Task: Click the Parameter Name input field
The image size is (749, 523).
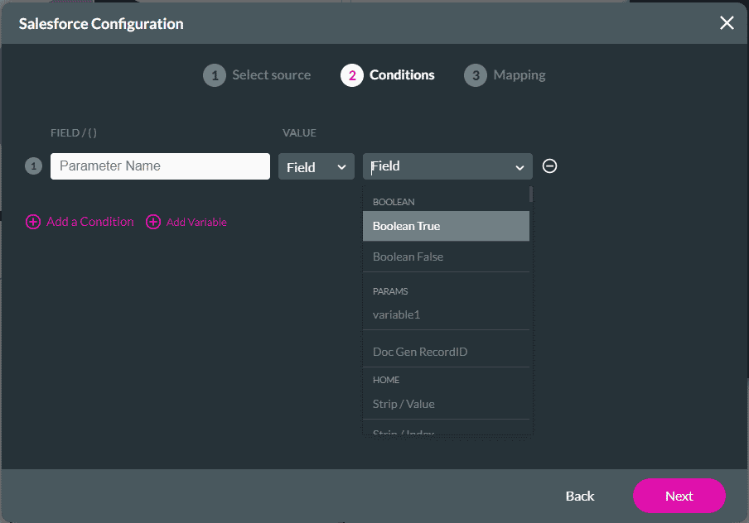Action: point(159,166)
